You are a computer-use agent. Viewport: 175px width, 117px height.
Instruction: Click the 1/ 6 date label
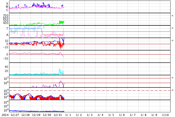point(122,115)
